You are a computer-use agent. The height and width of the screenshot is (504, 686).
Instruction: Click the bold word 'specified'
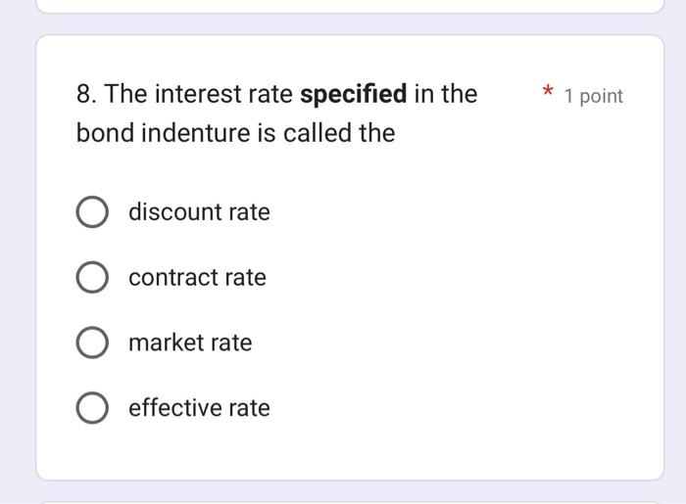tap(353, 94)
